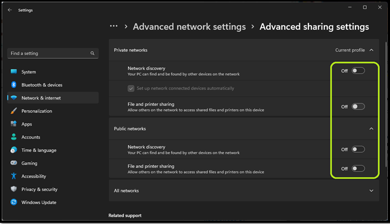Open Personalization settings
Screen dimensions: 390x224
point(53,111)
